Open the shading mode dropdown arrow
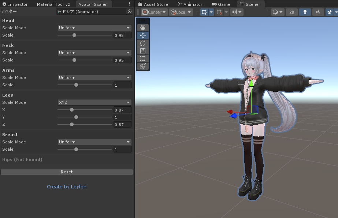338x218 pixels. tap(281, 12)
